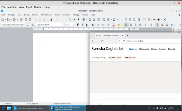Open the Arkiv menu

coord(3,15)
